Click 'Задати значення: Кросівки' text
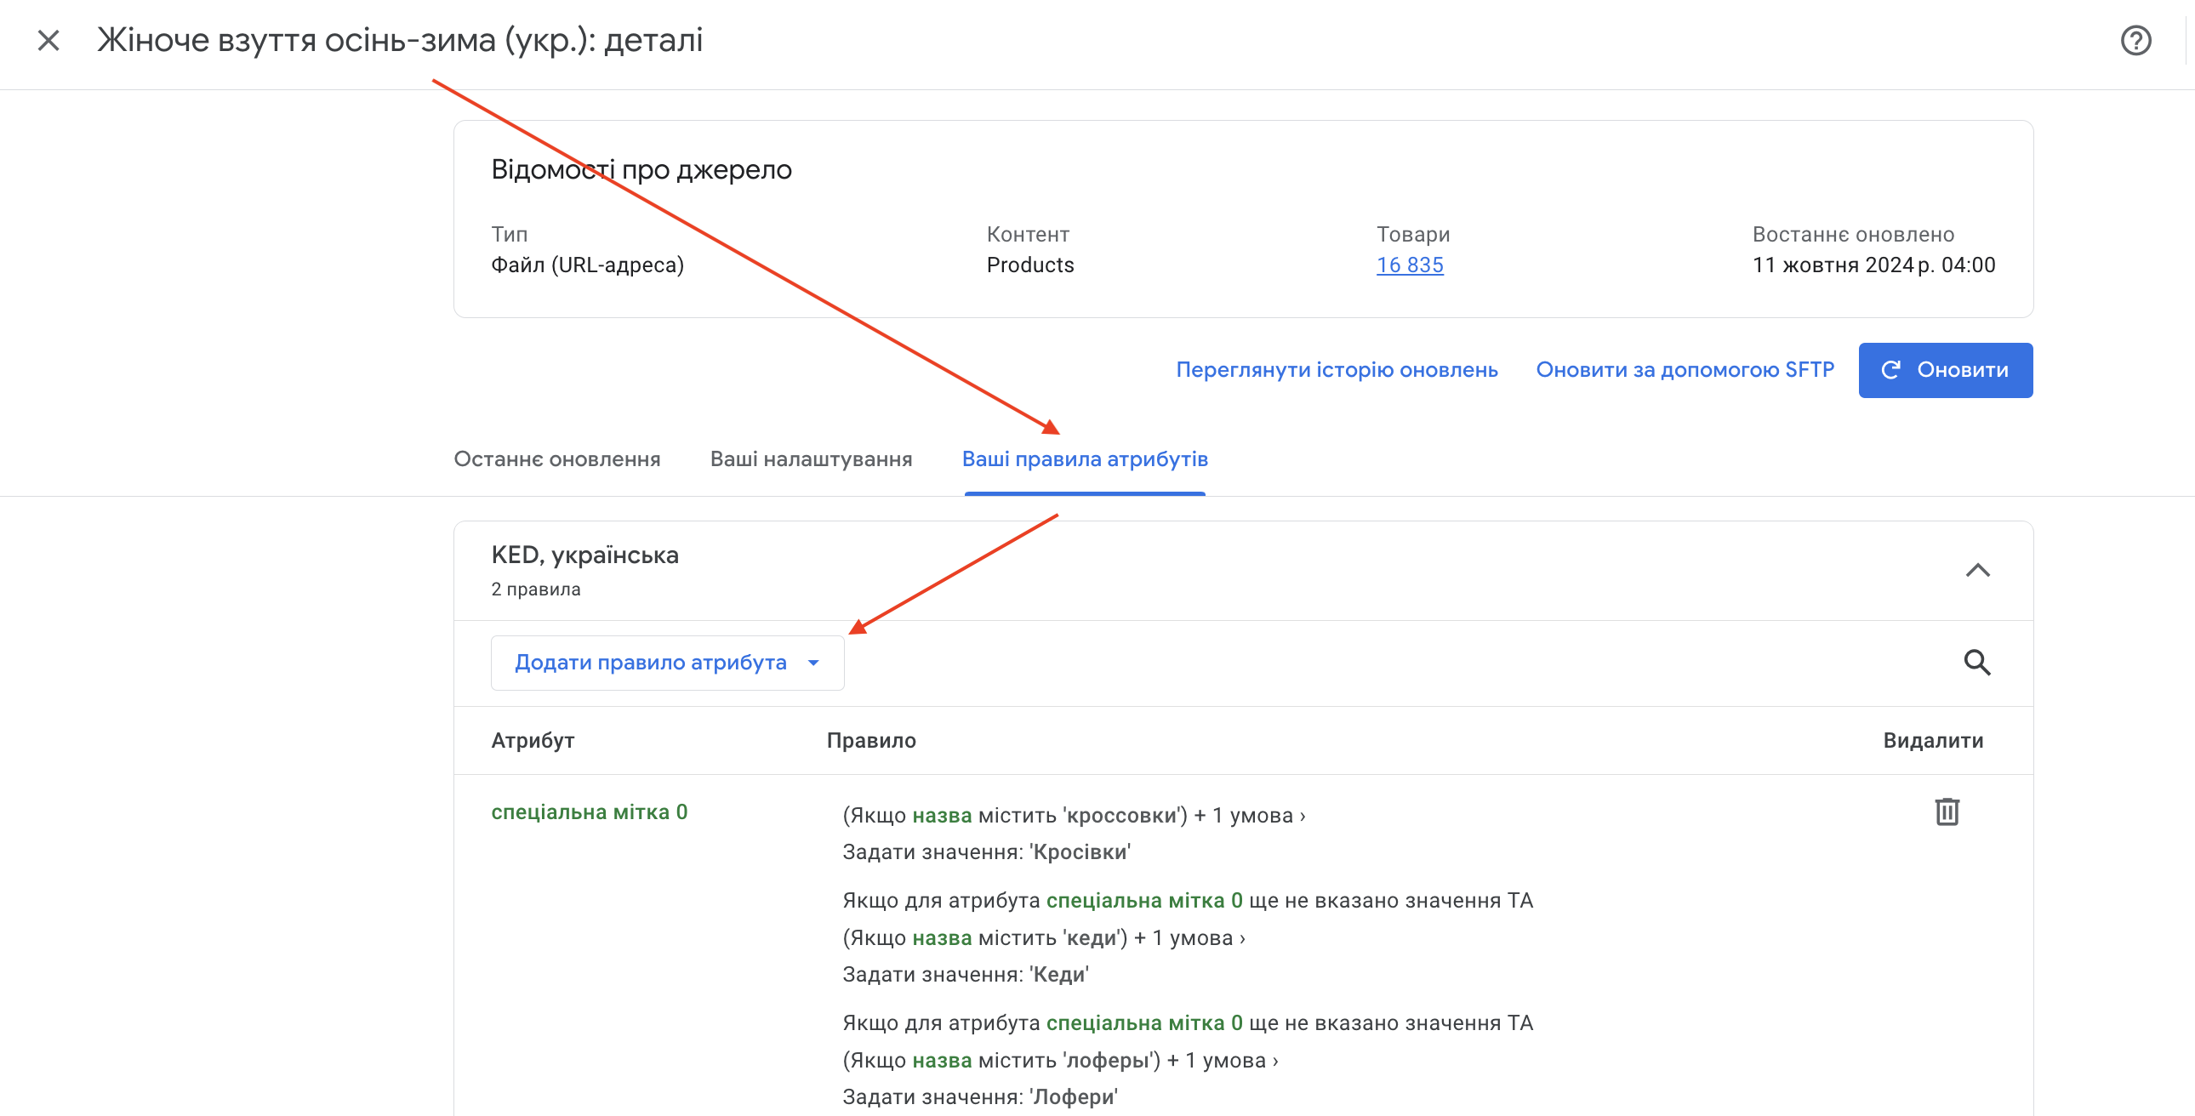Screen dimensions: 2195x1116 coord(986,852)
